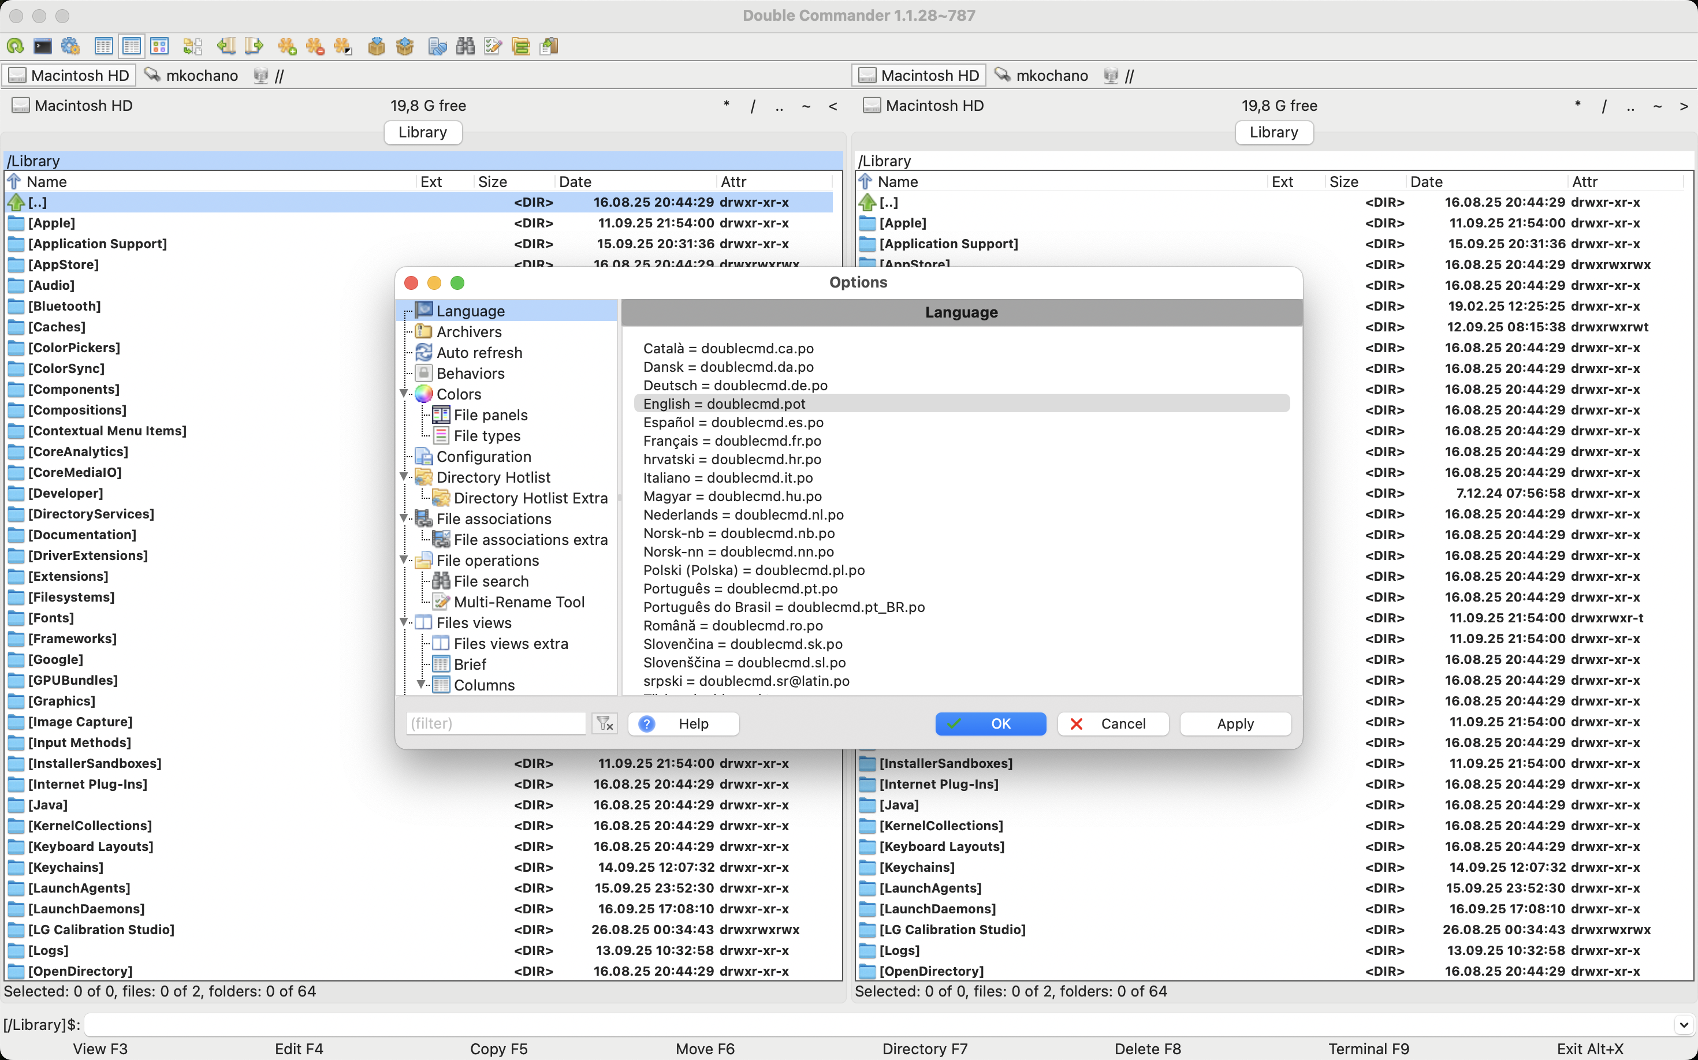1698x1060 pixels.
Task: Click the Cancel button
Action: click(1112, 723)
